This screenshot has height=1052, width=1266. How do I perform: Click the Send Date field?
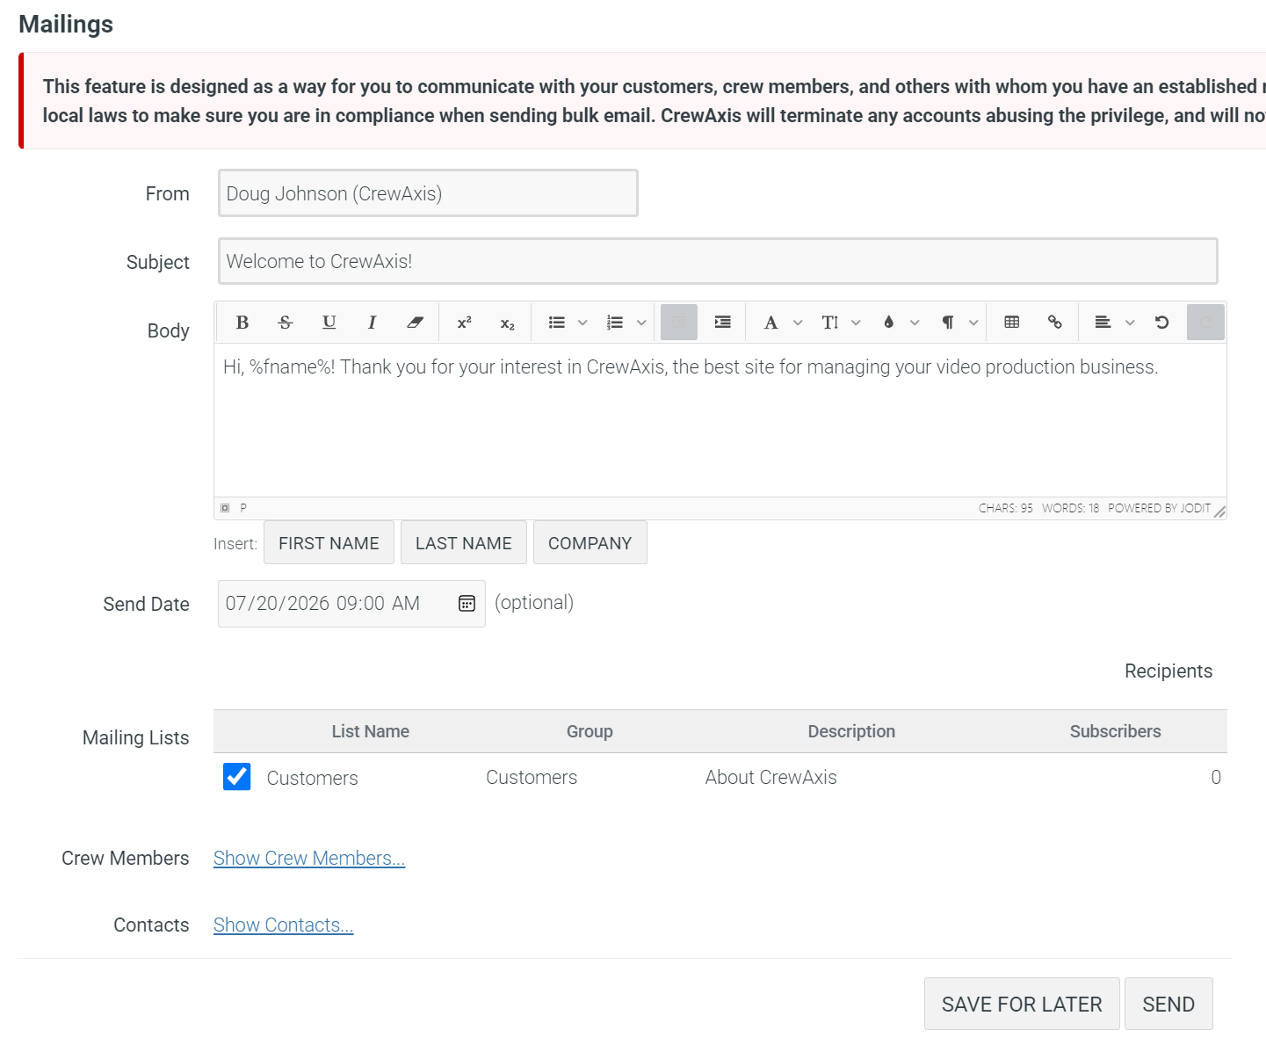click(351, 604)
